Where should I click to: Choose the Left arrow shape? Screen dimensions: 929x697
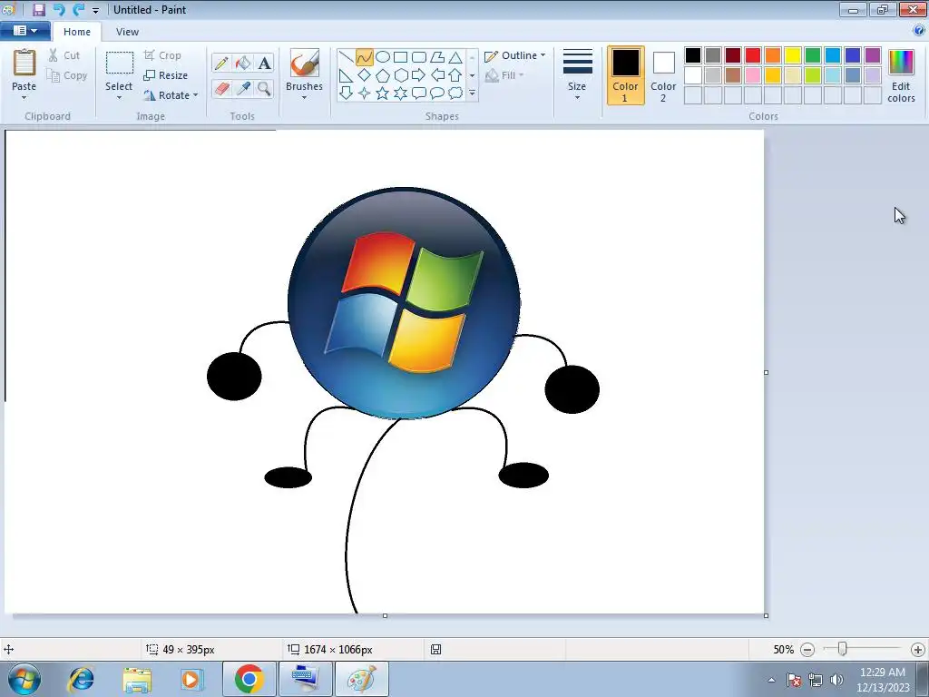(437, 75)
